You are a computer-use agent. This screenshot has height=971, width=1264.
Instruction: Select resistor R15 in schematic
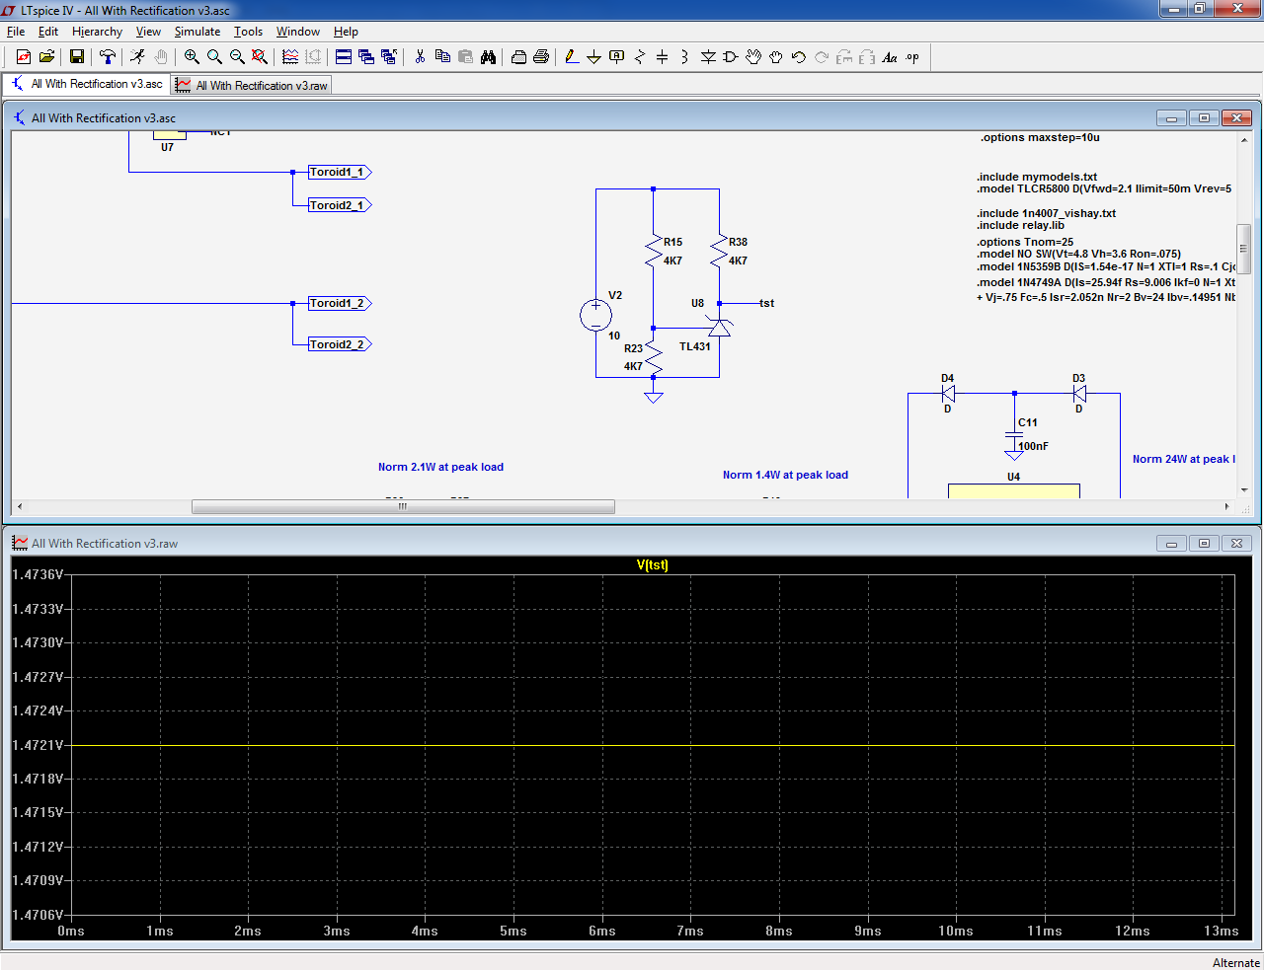click(x=653, y=250)
